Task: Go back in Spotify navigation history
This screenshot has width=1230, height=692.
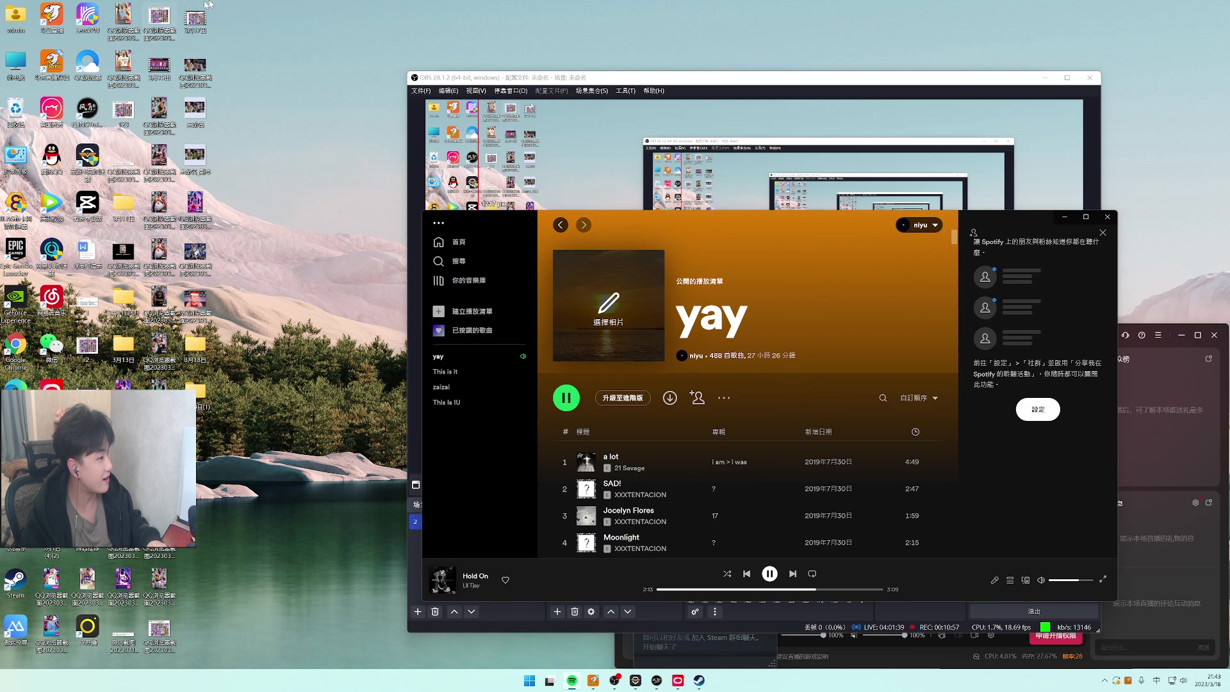Action: (x=561, y=225)
